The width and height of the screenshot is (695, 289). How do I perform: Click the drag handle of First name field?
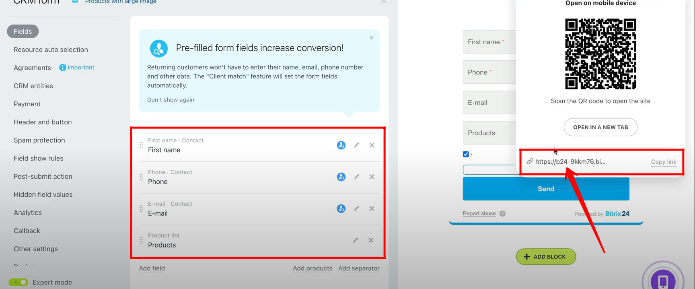tap(141, 145)
